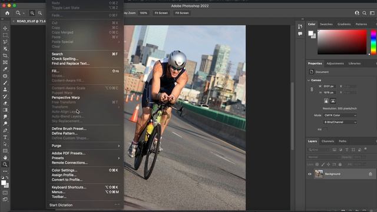
Task: Set canvas to portrait orientation
Action: click(x=326, y=101)
